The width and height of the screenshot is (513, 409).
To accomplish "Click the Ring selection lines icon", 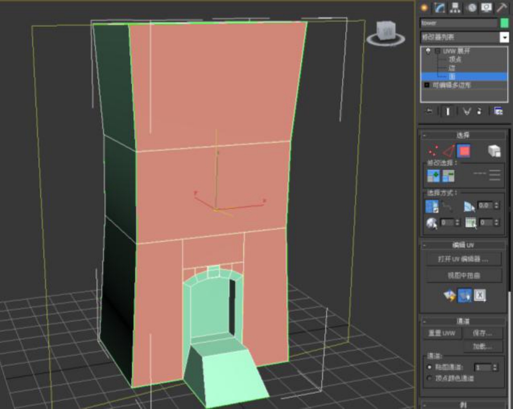I will (495, 175).
